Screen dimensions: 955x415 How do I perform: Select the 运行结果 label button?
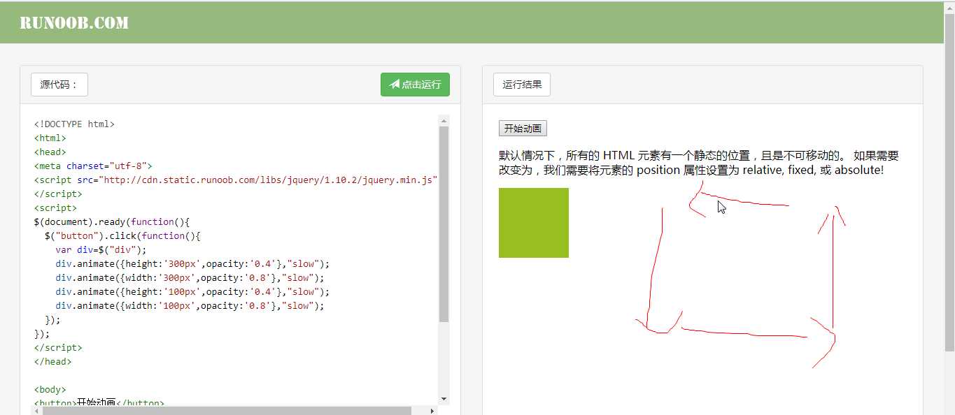click(x=522, y=85)
